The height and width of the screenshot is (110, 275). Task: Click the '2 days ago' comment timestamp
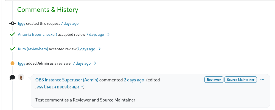134,80
